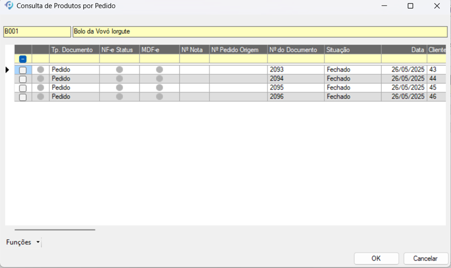Image resolution: width=451 pixels, height=268 pixels.
Task: Click NF-e status circle for order 2096
Action: 119,97
